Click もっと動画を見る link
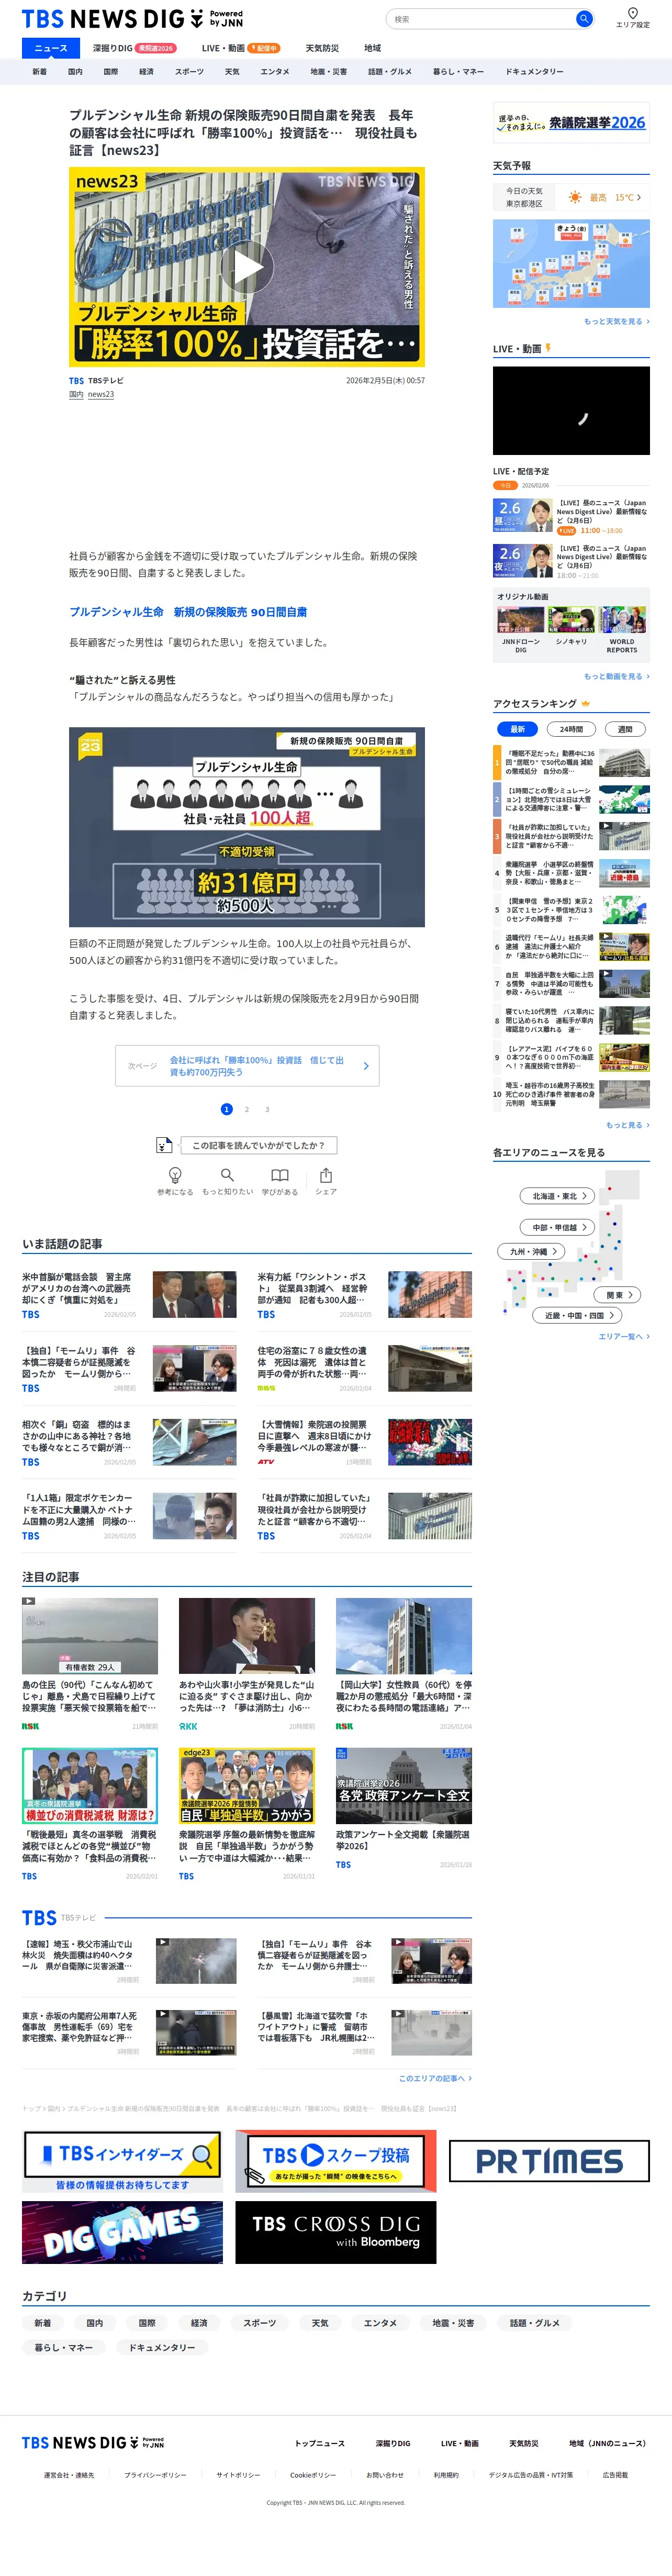This screenshot has height=2576, width=672. [616, 676]
